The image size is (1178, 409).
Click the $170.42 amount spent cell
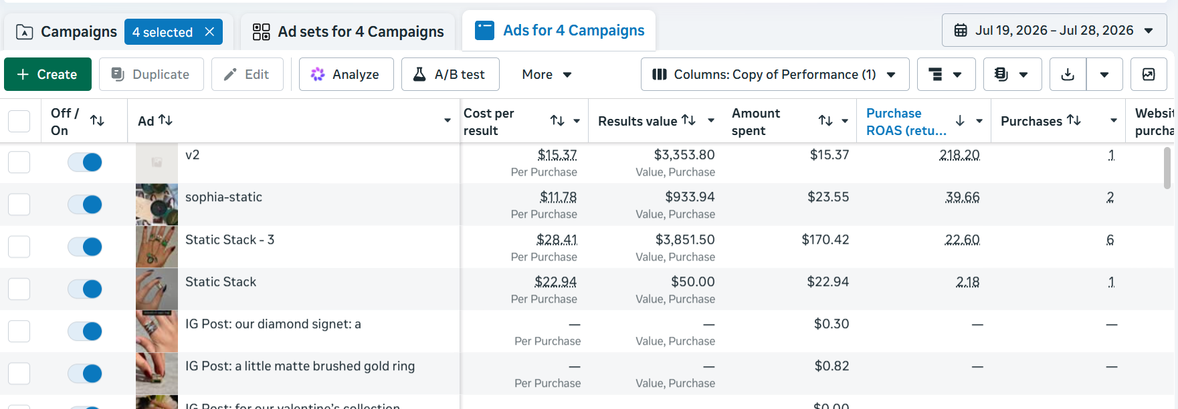[x=825, y=239]
